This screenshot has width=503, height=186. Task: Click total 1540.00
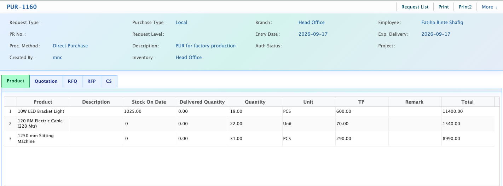click(x=451, y=124)
